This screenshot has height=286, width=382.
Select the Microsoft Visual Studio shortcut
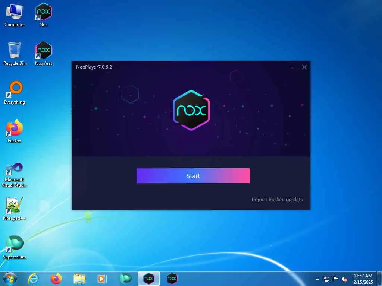tap(15, 175)
